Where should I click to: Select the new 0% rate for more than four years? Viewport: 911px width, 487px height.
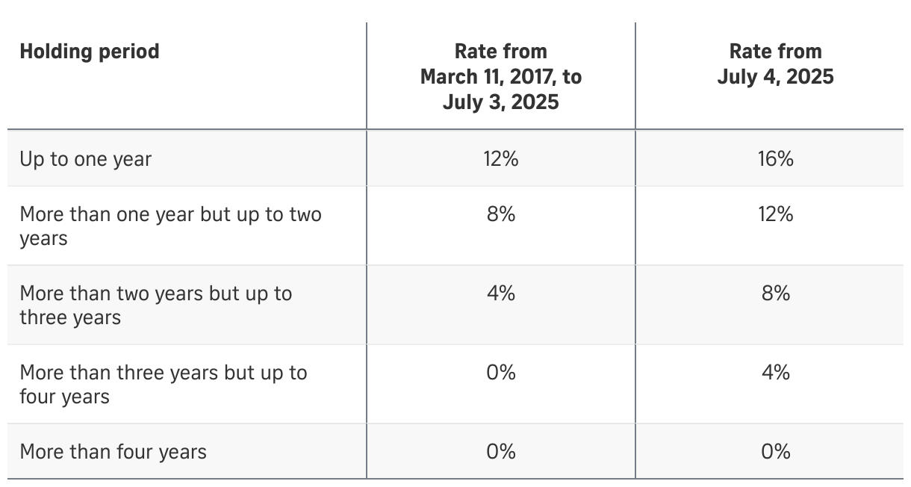tap(776, 452)
